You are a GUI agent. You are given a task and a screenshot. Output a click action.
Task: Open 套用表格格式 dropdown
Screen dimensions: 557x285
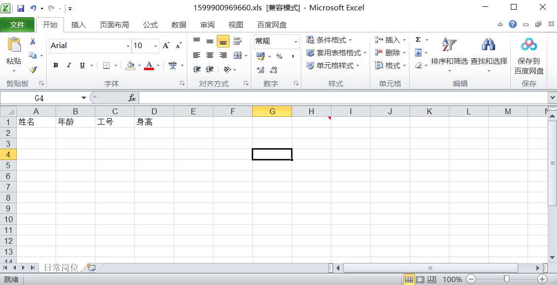click(336, 53)
